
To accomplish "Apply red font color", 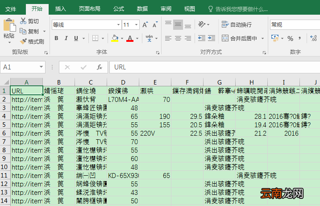I will point(130,38).
